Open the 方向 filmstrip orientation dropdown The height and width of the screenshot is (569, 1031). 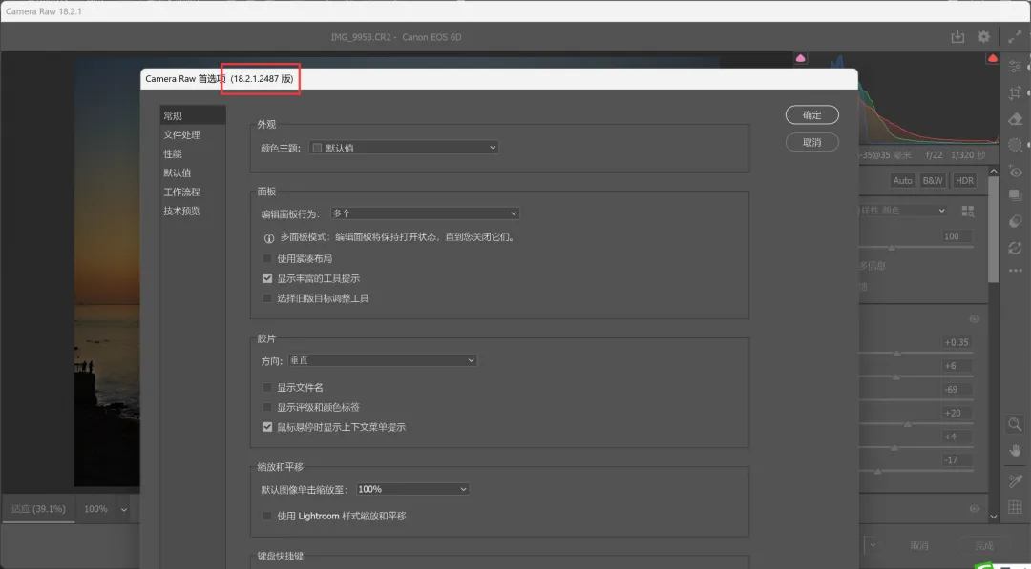pyautogui.click(x=383, y=360)
